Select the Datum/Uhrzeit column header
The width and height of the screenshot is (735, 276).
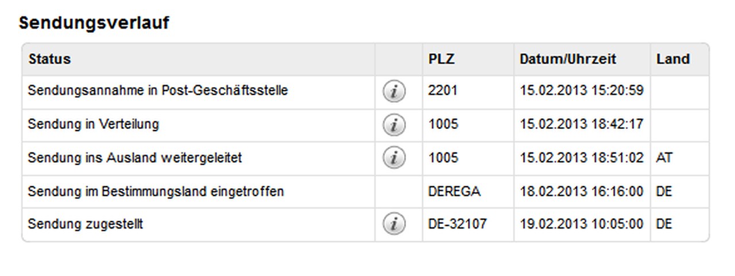click(x=568, y=59)
